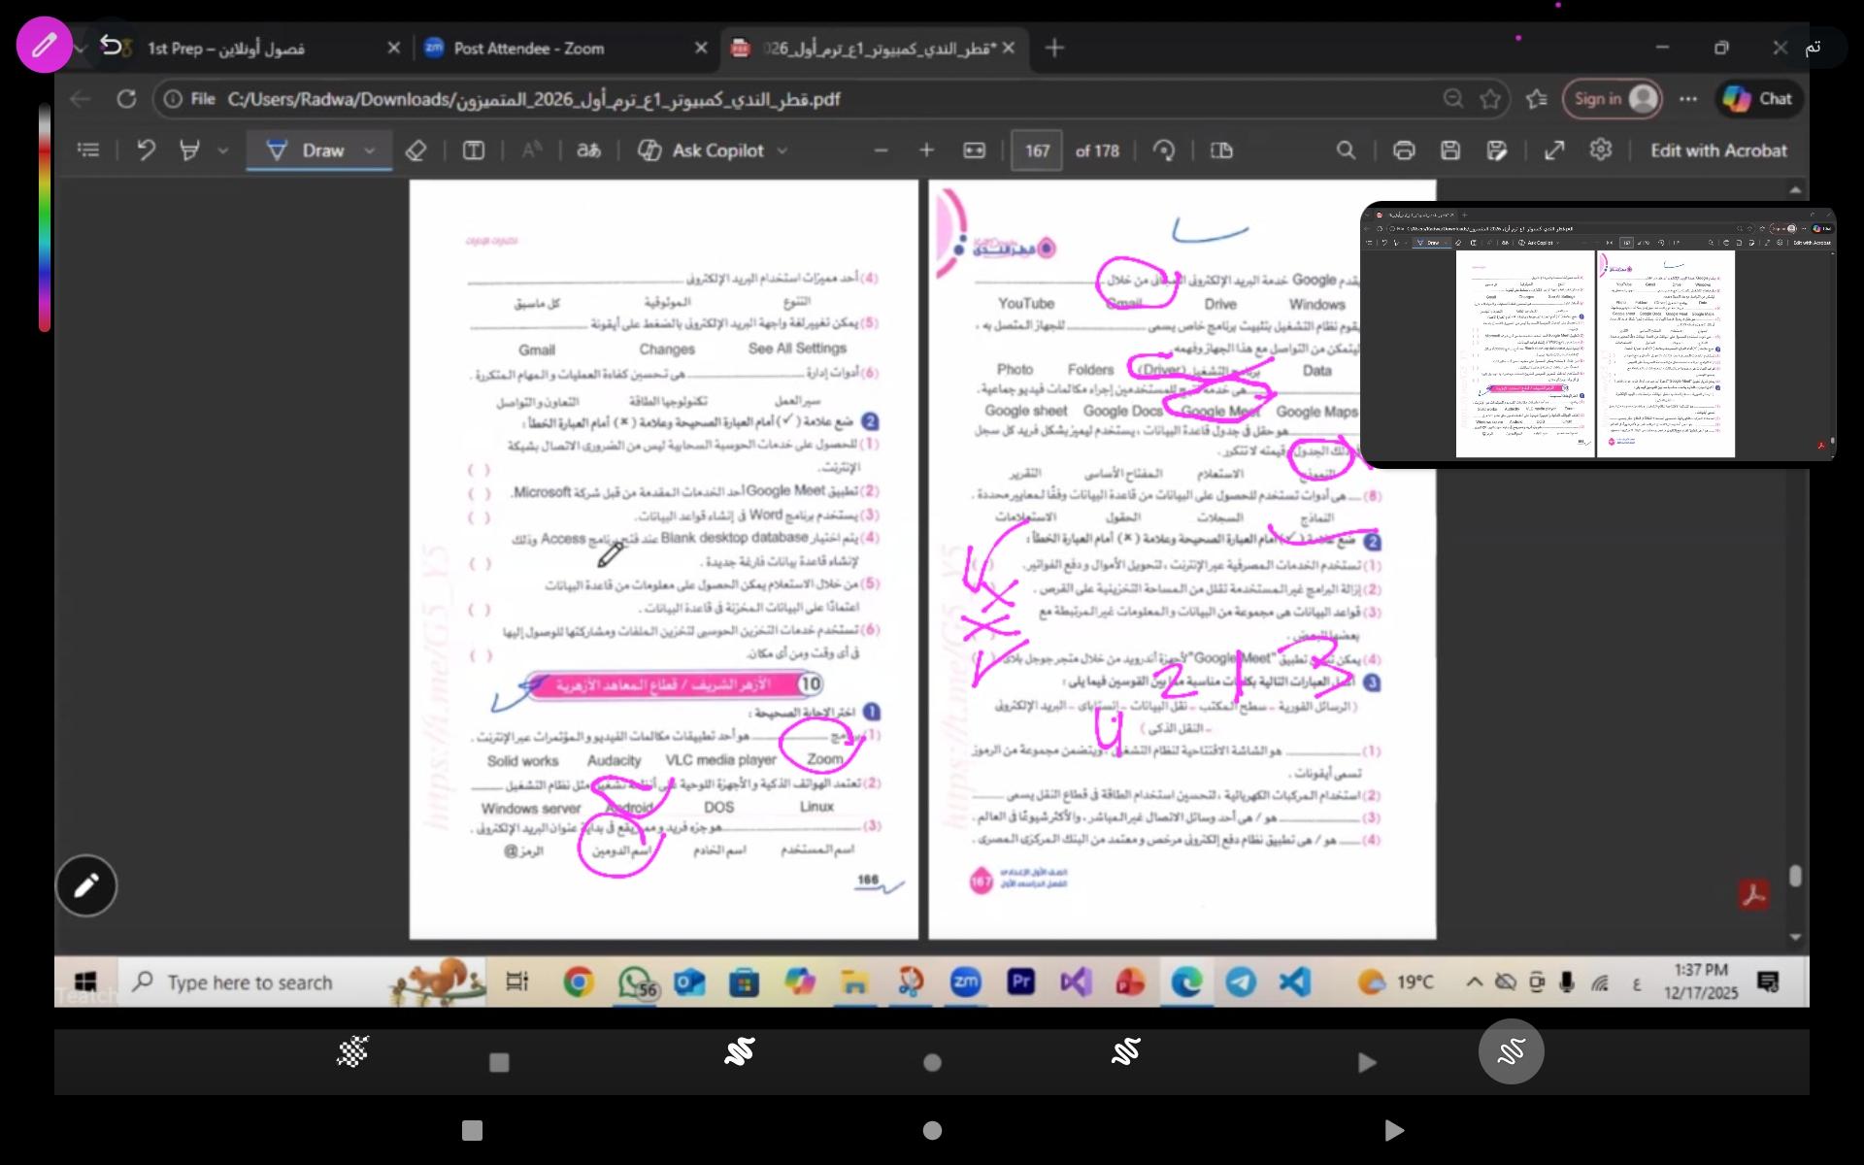
Task: Expand the Draw tool options arrow
Action: click(x=370, y=151)
